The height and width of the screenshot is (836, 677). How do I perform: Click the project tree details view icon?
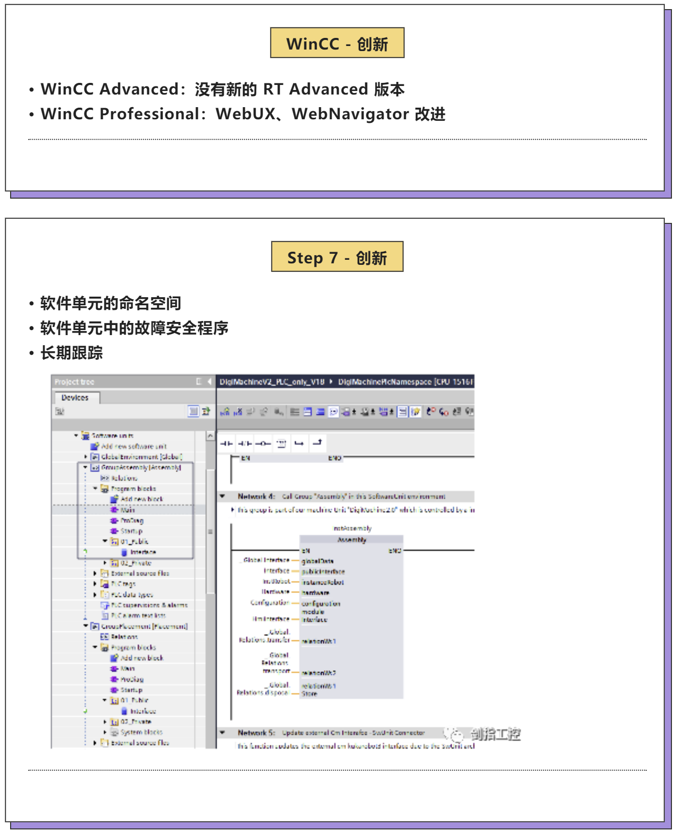194,411
